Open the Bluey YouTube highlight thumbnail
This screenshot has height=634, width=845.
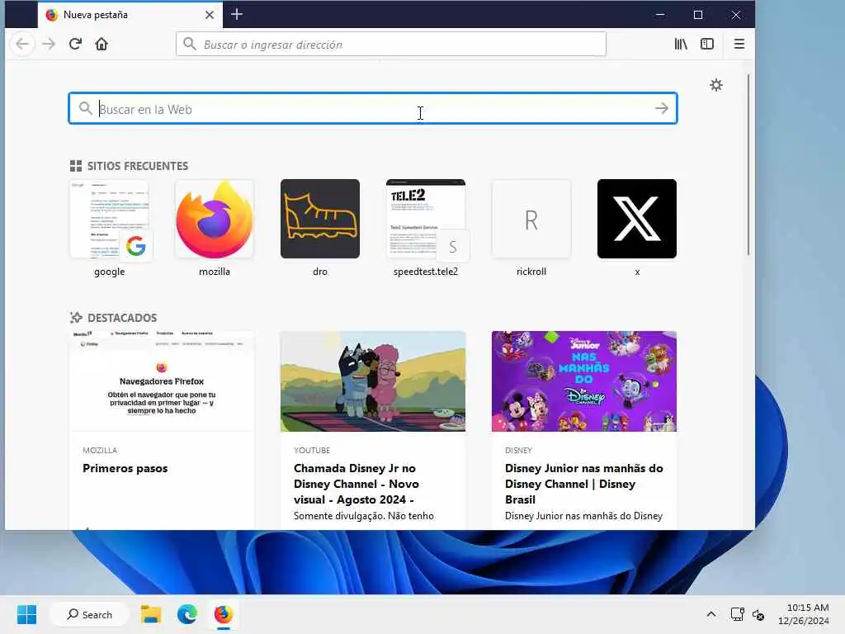(x=373, y=381)
